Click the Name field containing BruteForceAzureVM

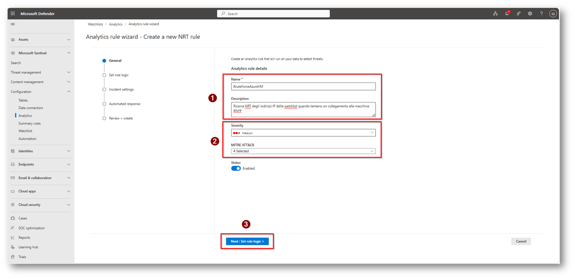(303, 87)
